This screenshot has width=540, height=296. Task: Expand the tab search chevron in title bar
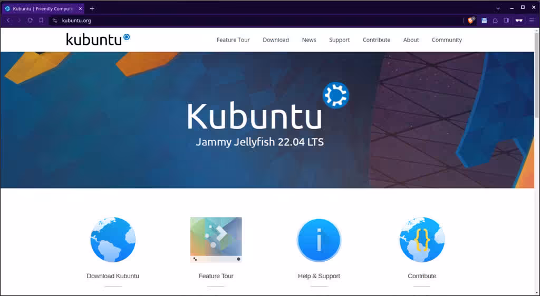[498, 8]
